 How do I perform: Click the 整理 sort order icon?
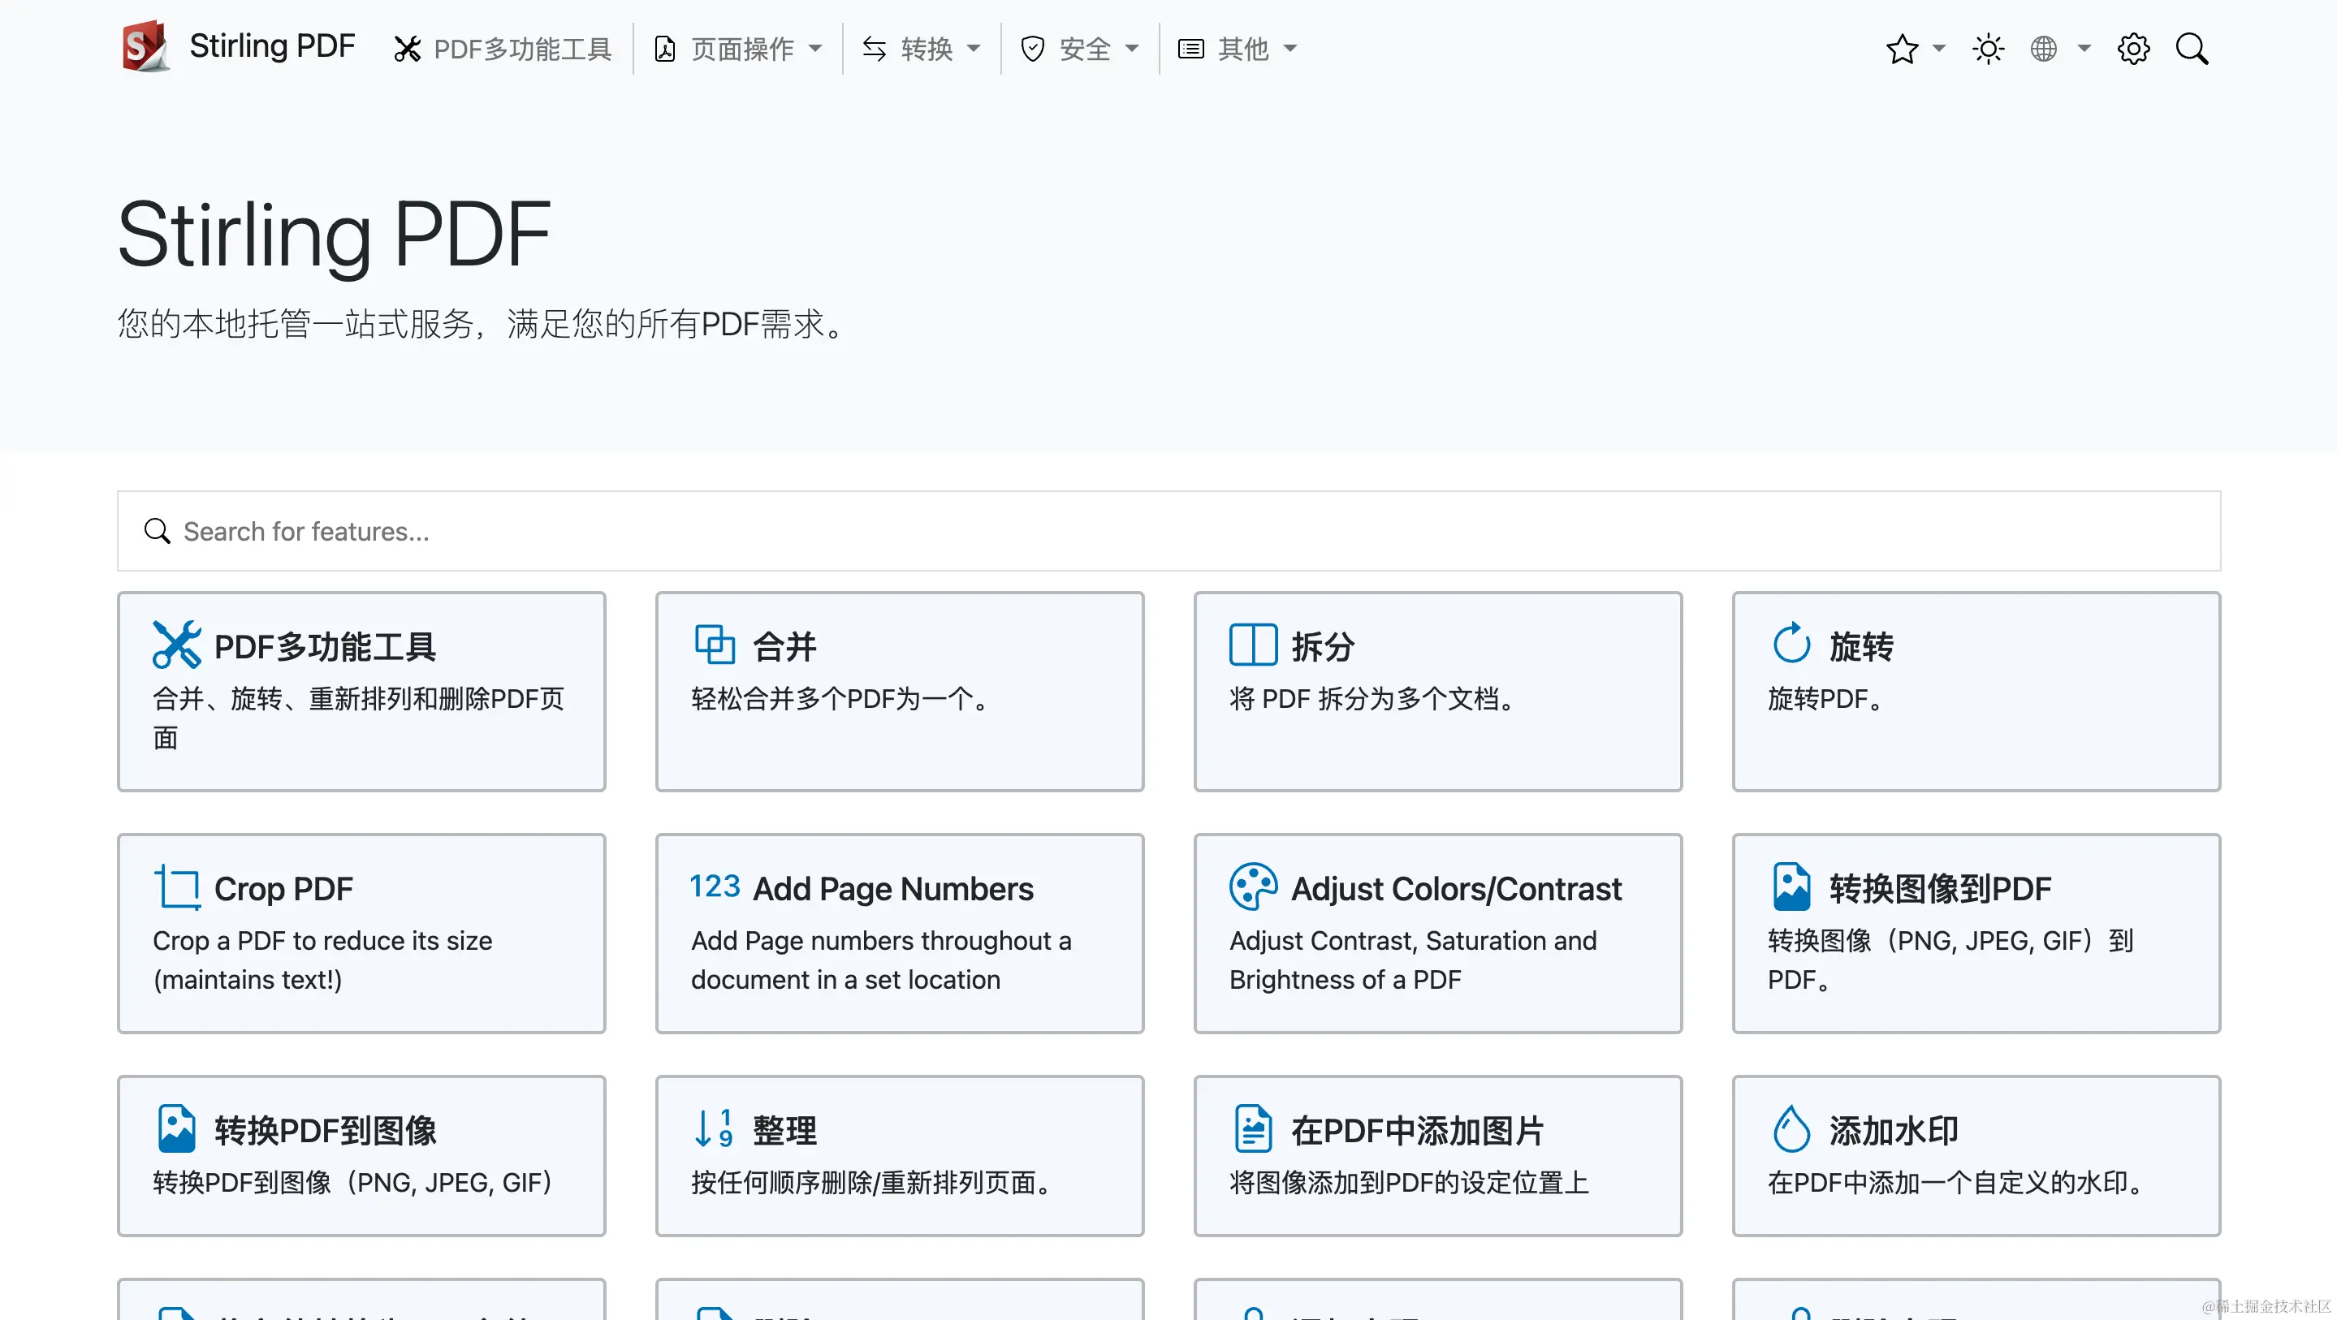click(715, 1128)
